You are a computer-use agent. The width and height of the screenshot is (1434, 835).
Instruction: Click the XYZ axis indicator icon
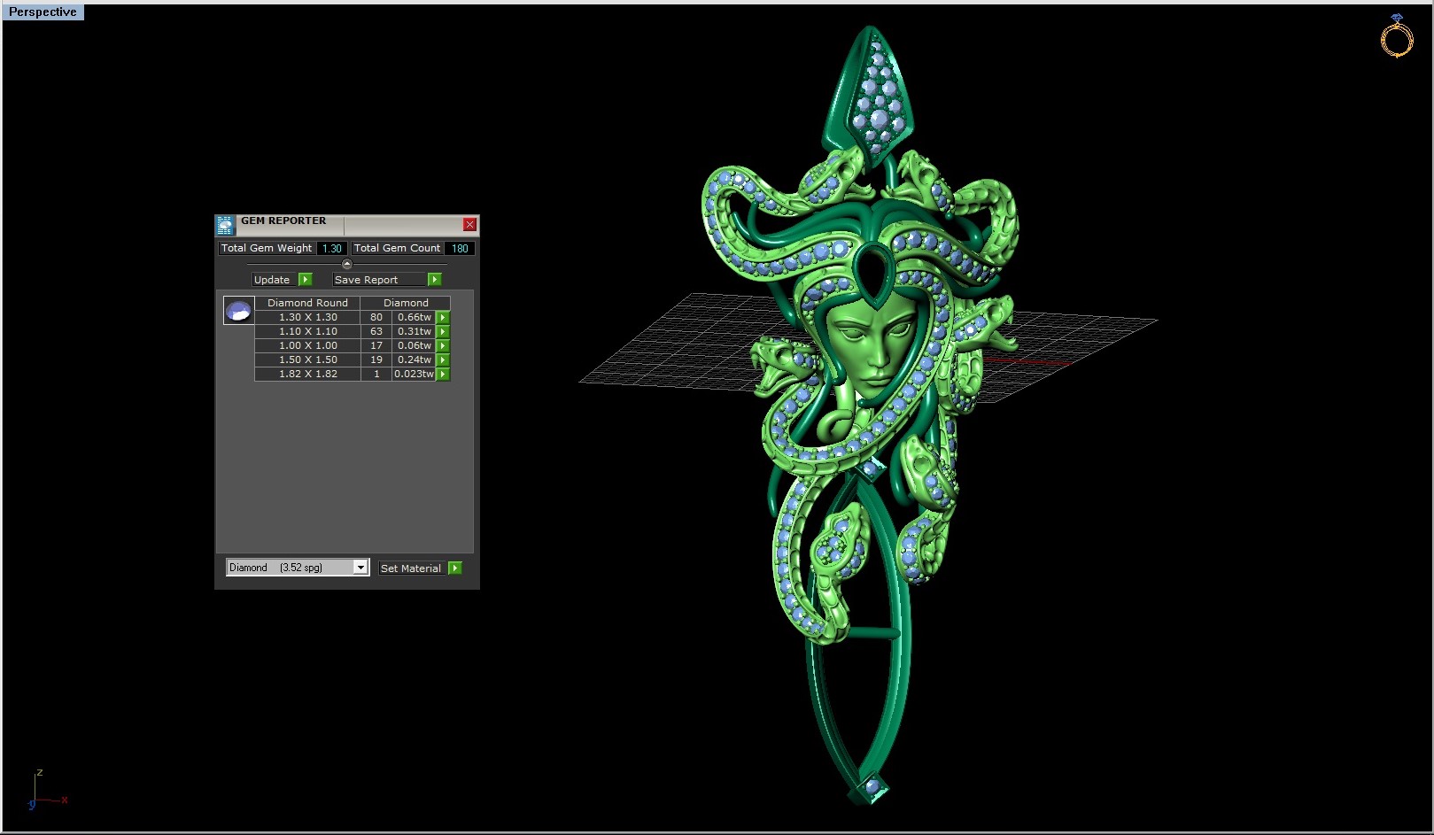(x=47, y=790)
